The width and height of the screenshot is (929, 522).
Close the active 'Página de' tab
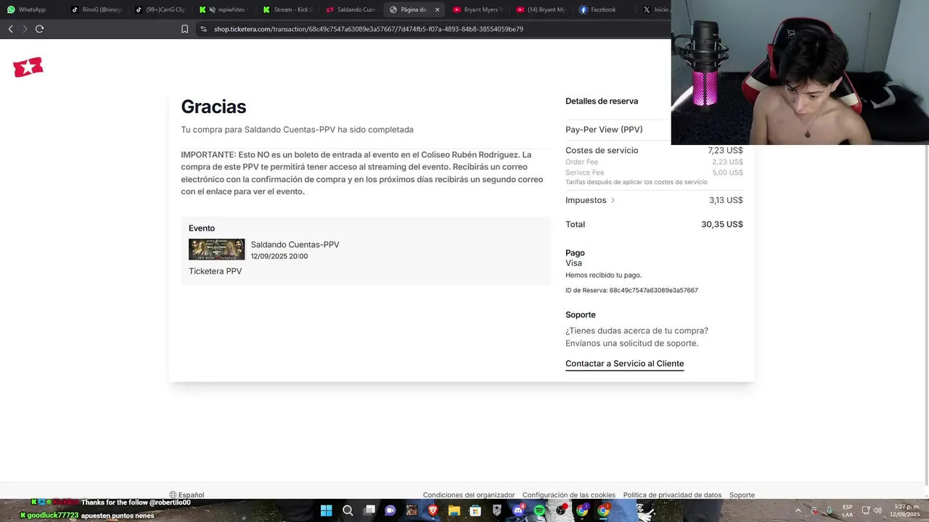click(437, 9)
